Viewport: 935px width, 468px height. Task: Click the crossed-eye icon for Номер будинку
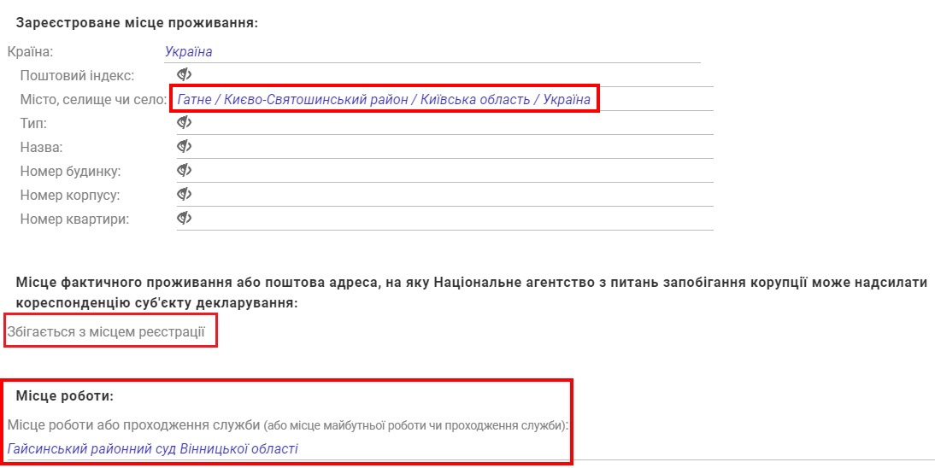tap(184, 171)
